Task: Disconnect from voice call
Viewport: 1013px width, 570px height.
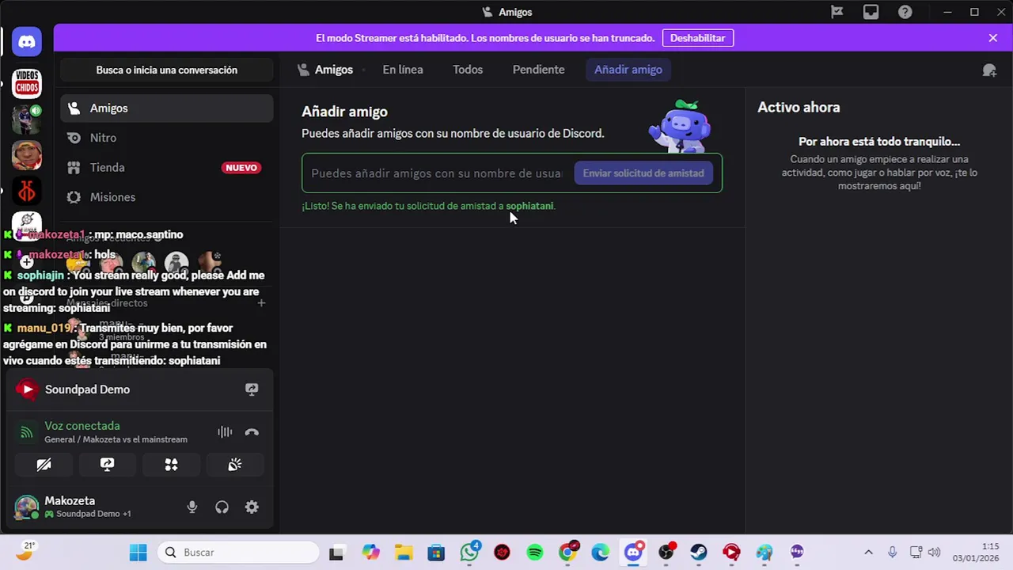Action: (252, 432)
